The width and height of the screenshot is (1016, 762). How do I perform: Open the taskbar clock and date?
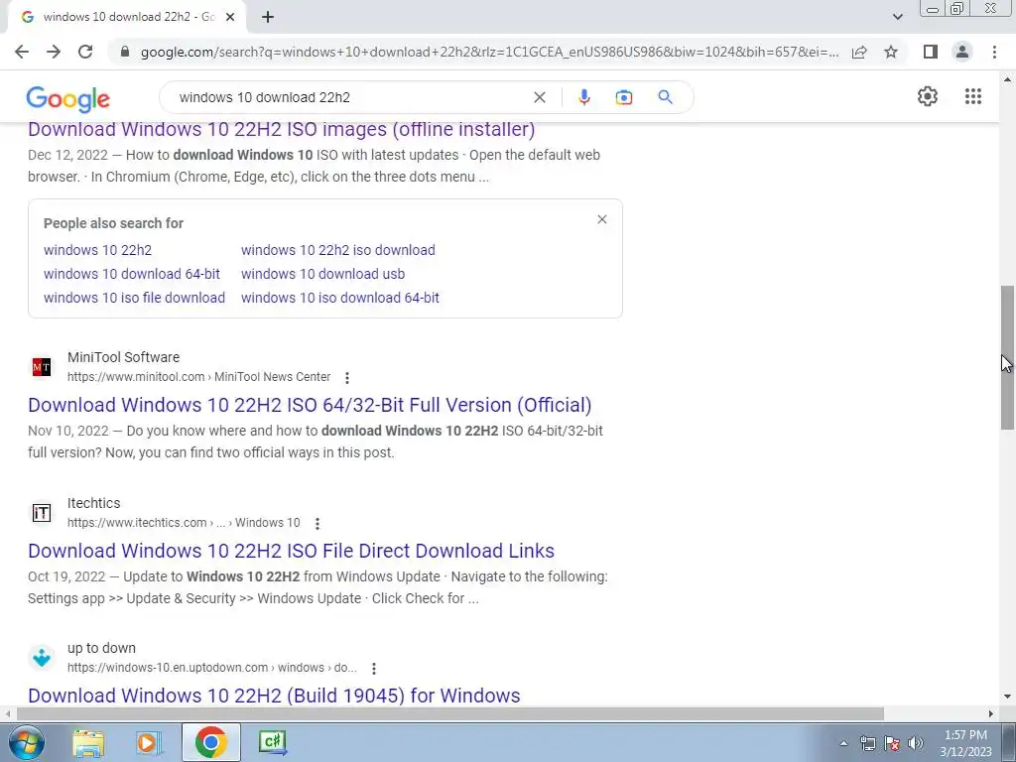[x=965, y=743]
